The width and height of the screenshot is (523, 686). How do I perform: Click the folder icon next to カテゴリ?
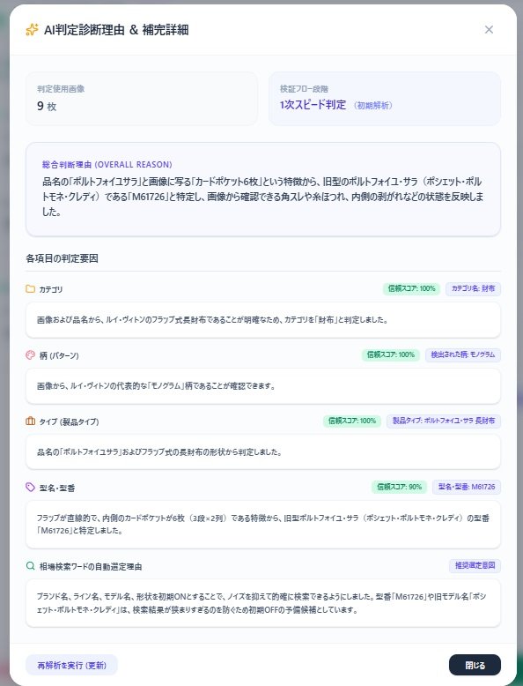30,288
